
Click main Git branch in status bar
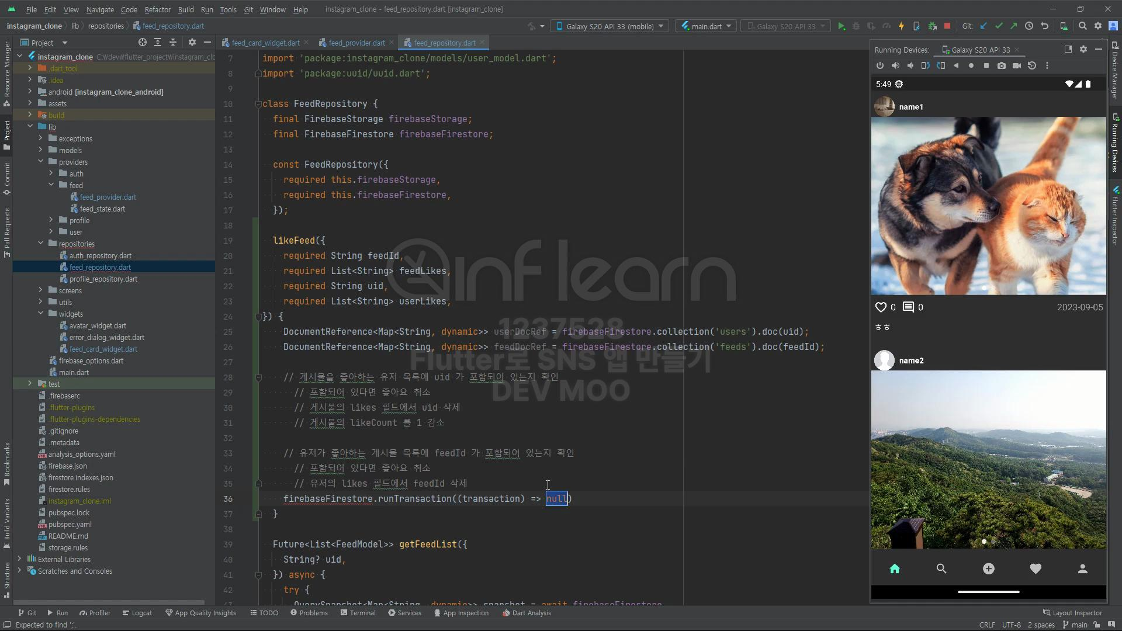(1075, 625)
